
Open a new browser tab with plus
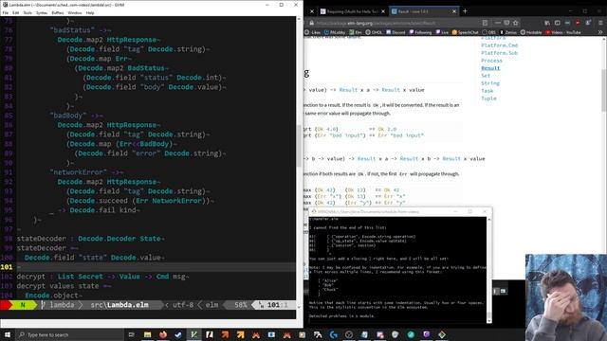point(465,11)
